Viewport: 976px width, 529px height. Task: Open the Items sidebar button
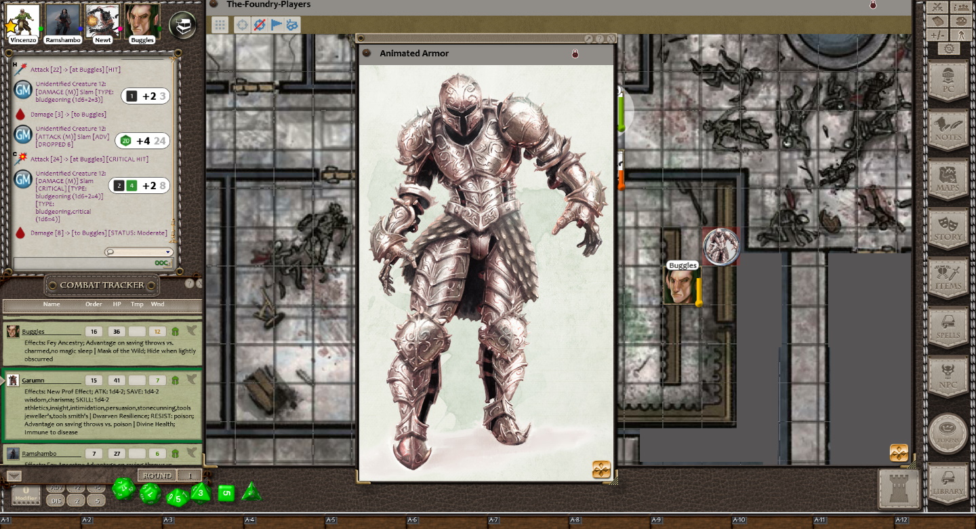pyautogui.click(x=948, y=279)
